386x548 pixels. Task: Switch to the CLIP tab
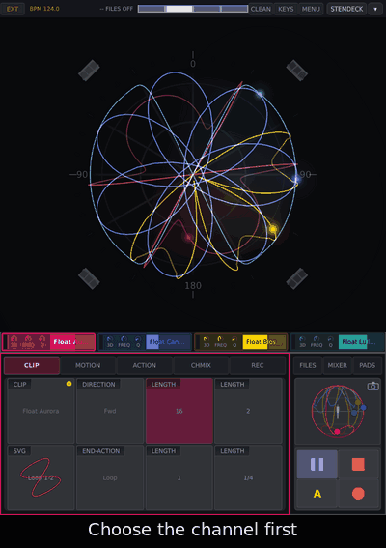(x=32, y=365)
